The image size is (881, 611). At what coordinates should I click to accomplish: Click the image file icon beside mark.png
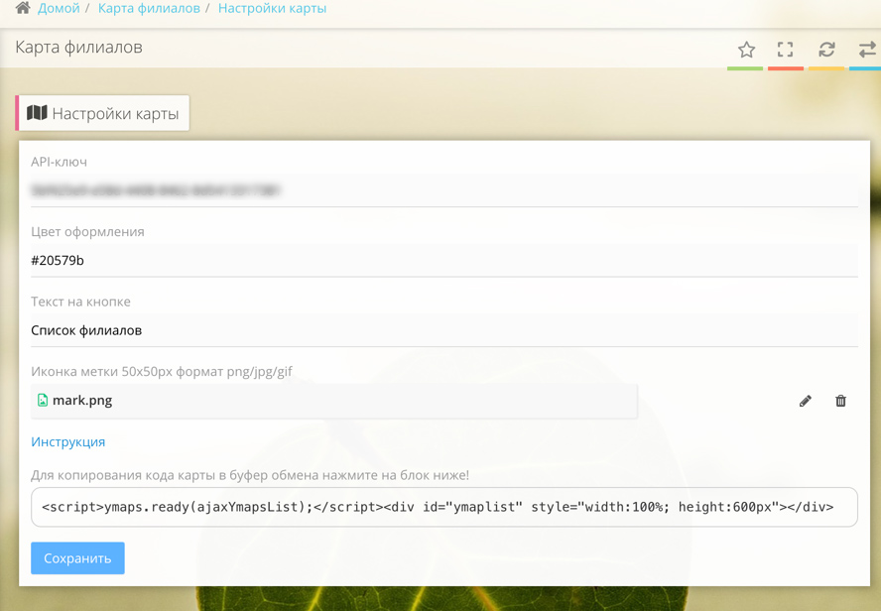pyautogui.click(x=43, y=401)
